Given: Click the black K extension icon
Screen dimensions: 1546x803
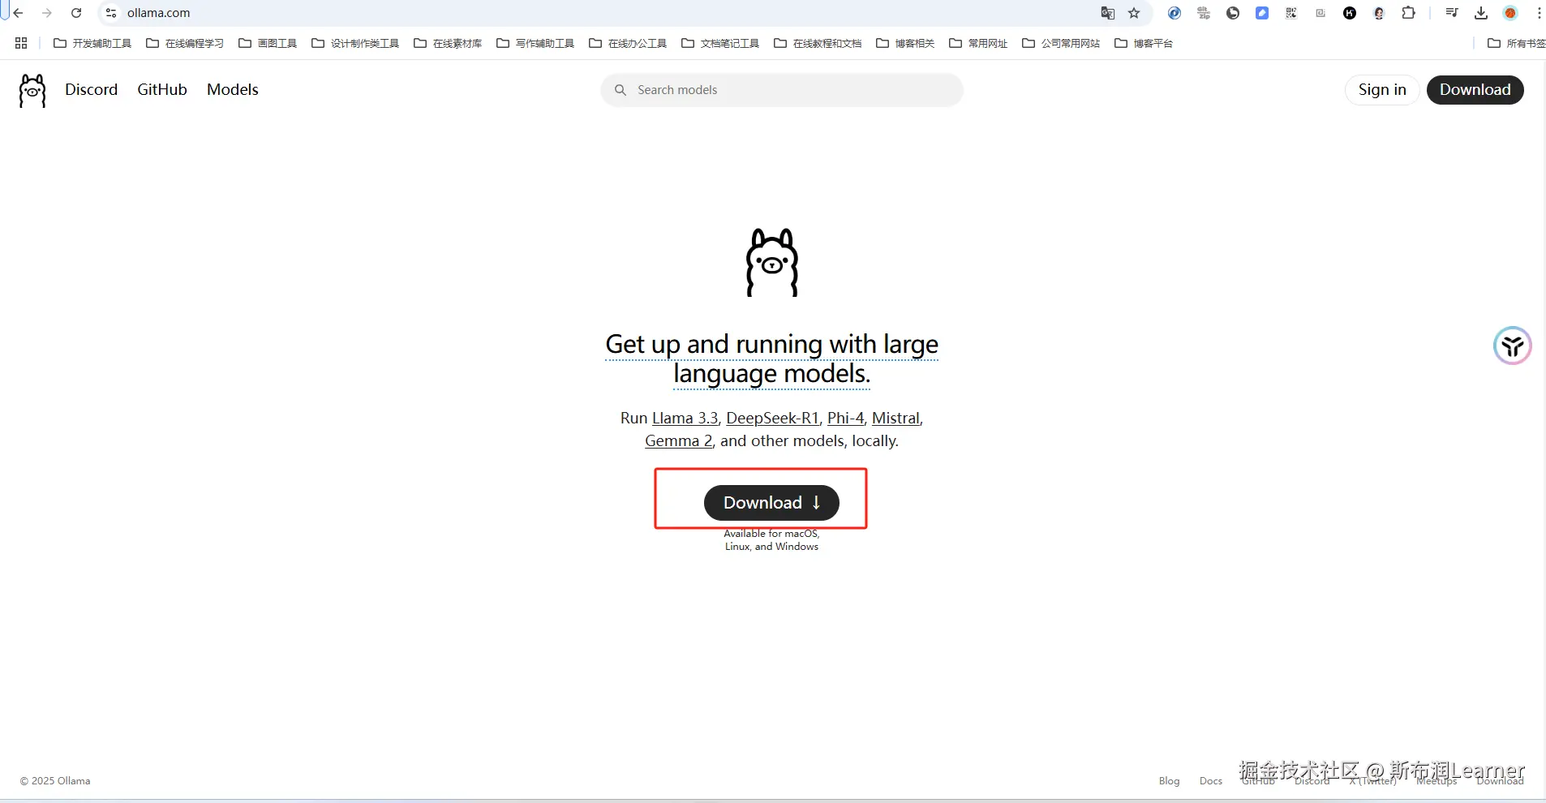Looking at the screenshot, I should [1350, 13].
